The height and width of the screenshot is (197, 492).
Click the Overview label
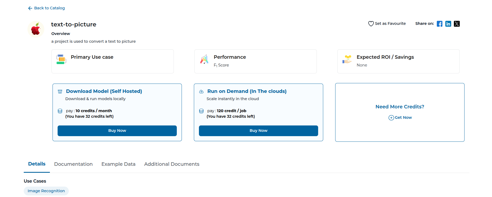point(61,34)
